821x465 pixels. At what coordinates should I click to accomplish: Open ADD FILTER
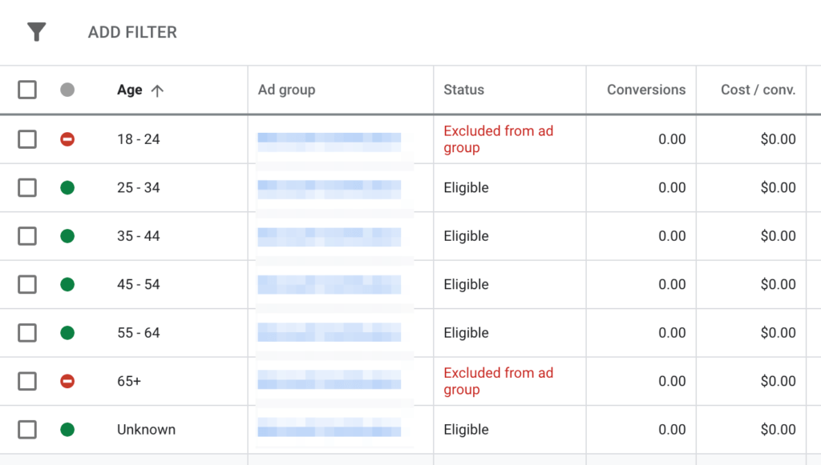tap(131, 32)
